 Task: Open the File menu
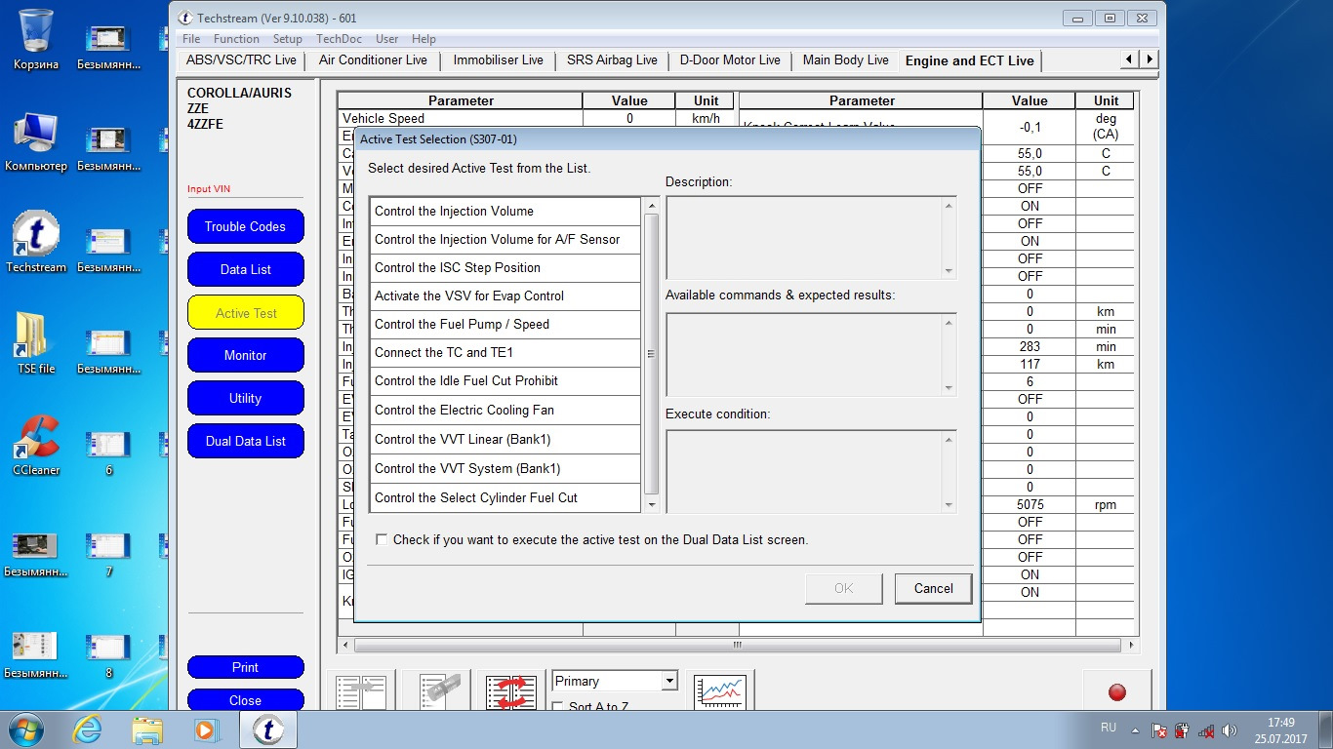(x=191, y=39)
